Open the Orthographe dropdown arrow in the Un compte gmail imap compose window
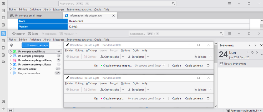The width and height of the screenshot is (263, 112). (123, 57)
